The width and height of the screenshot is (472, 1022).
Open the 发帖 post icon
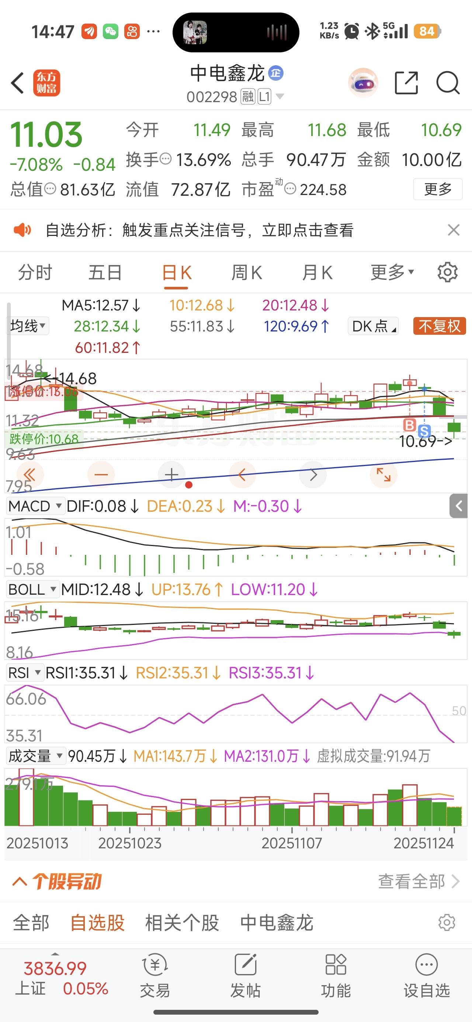[x=245, y=976]
